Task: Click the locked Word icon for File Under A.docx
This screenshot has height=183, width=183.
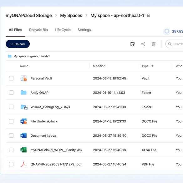Action: (23, 121)
